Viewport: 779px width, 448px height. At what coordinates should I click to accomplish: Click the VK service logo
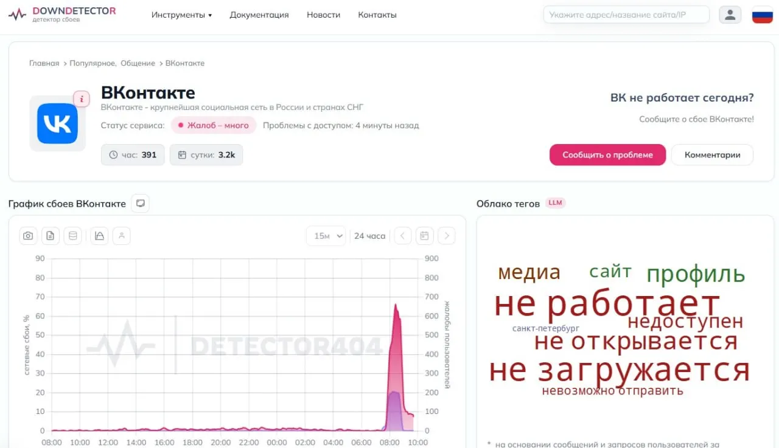click(57, 123)
